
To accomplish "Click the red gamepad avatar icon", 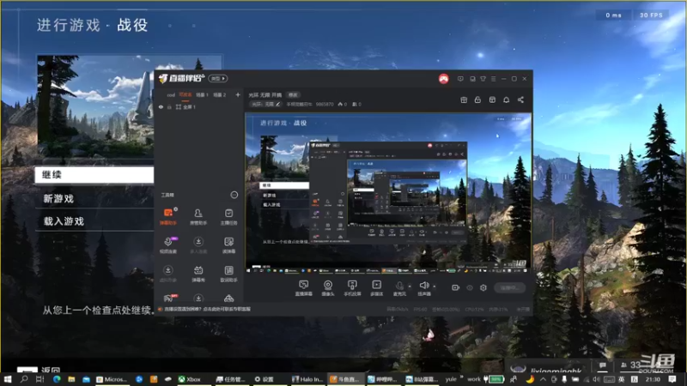I will (443, 79).
